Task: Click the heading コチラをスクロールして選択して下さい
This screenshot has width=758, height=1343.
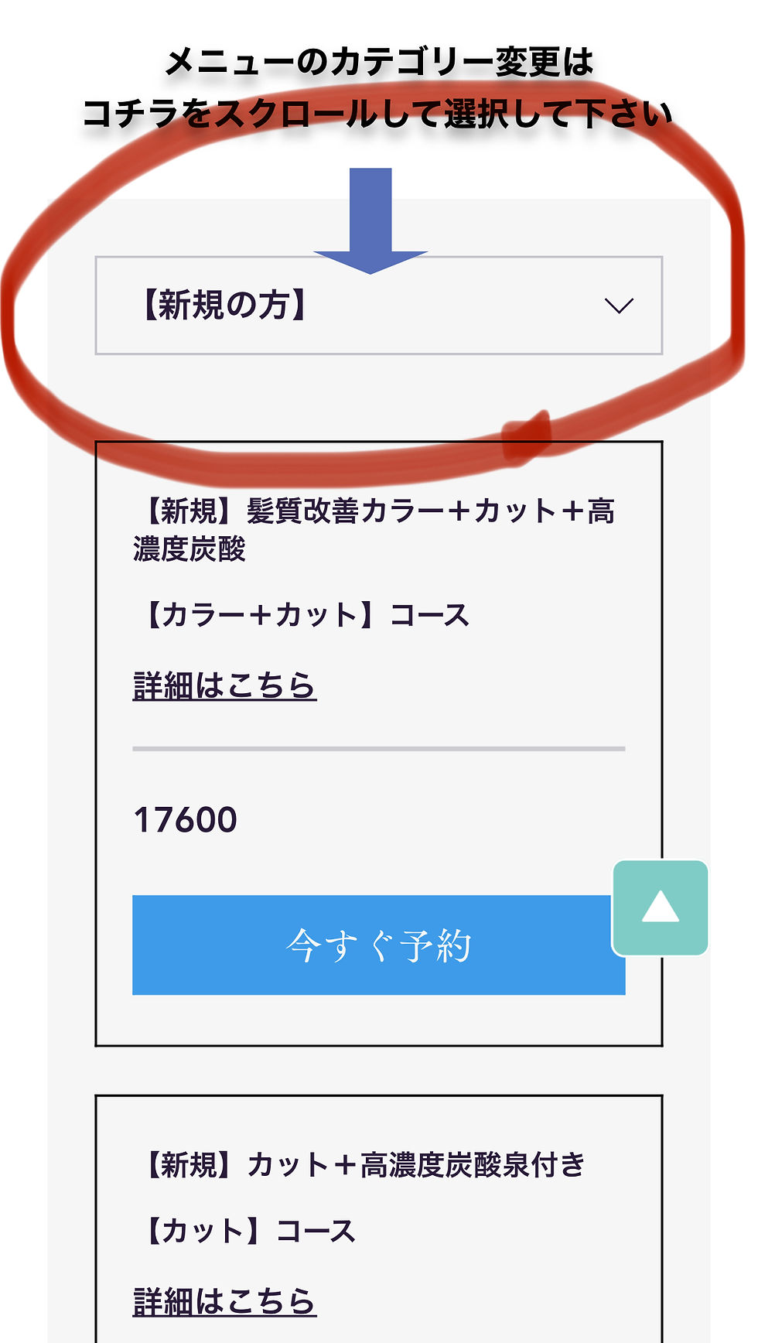Action: click(377, 114)
